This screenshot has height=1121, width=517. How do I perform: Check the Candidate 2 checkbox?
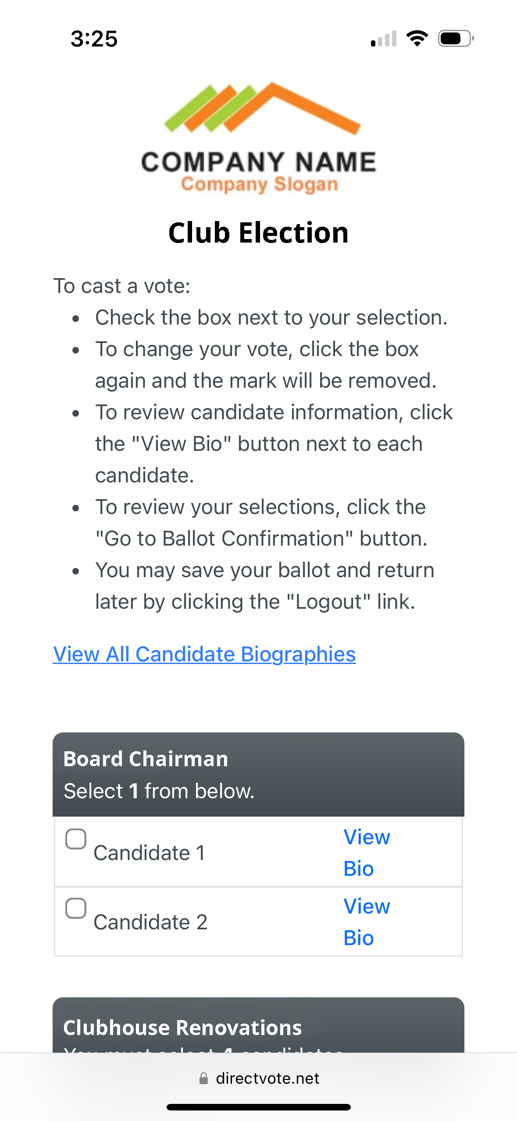coord(76,908)
